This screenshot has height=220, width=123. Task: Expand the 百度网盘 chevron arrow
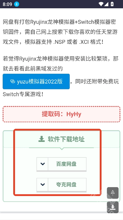point(43,164)
